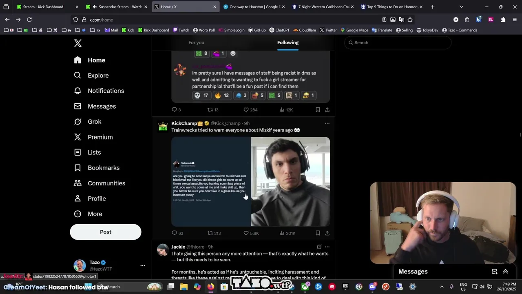The height and width of the screenshot is (294, 522).
Task: Open Bookmarks in the sidebar
Action: 97,168
